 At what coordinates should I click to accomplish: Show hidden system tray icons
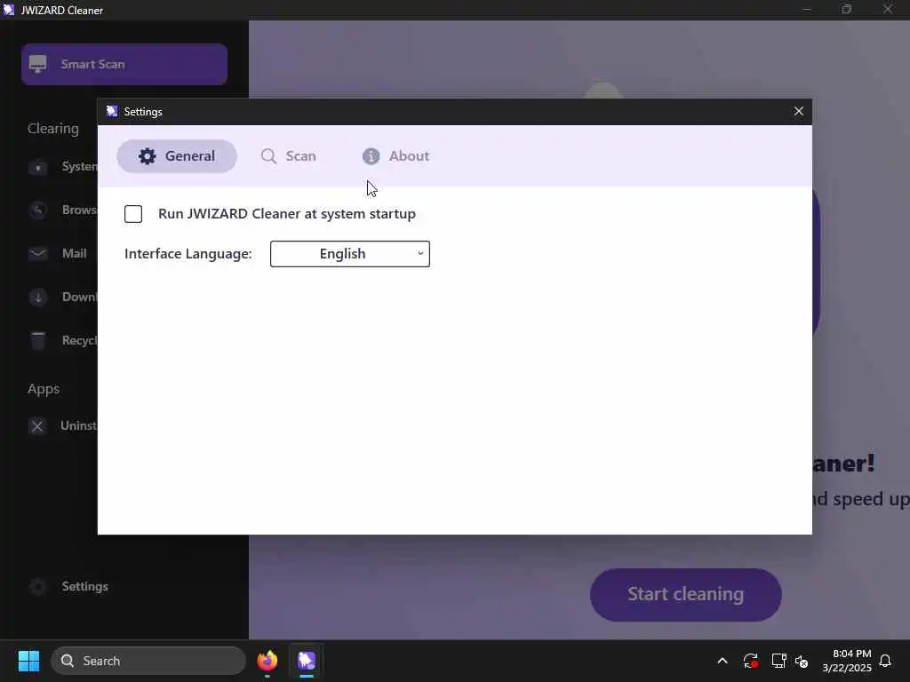click(722, 661)
